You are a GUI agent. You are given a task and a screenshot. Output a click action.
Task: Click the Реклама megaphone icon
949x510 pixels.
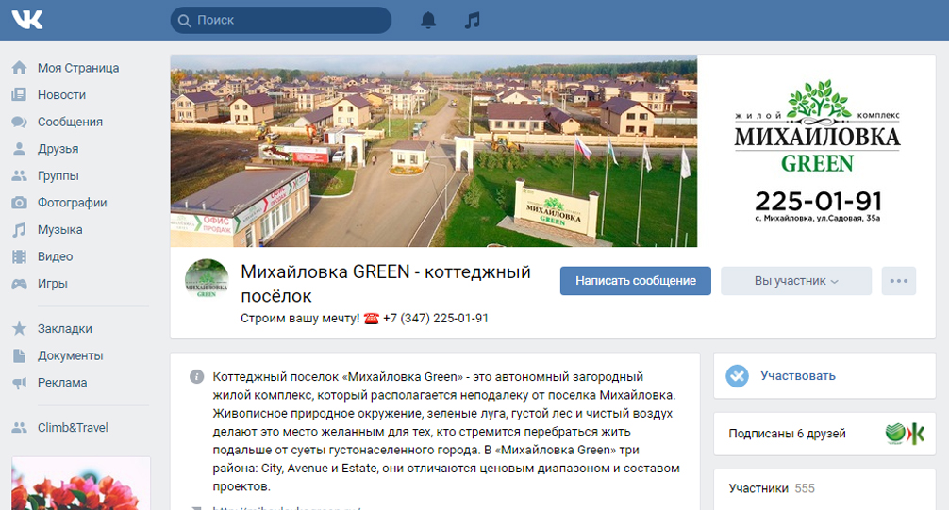[20, 383]
